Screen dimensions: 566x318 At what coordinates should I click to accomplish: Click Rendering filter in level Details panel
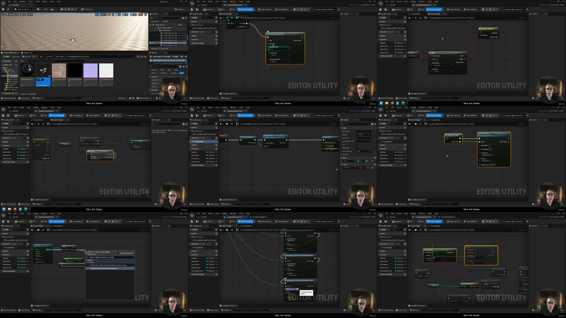163,73
